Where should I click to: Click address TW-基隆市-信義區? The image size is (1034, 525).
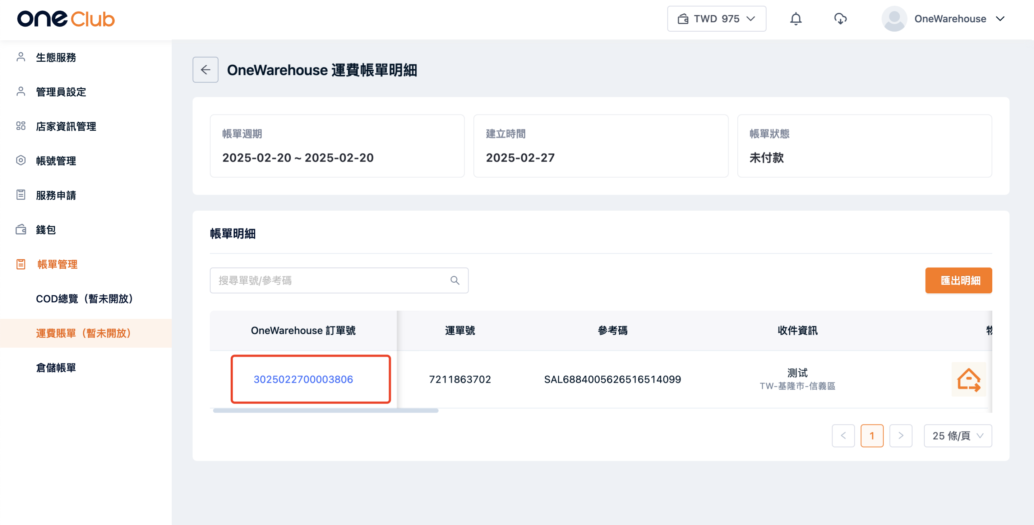pyautogui.click(x=797, y=386)
